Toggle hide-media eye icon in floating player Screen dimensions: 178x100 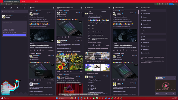(172, 90)
